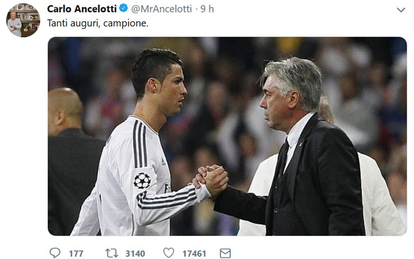Image resolution: width=414 pixels, height=259 pixels.
Task: Like the tweet with the heart icon
Action: click(168, 253)
